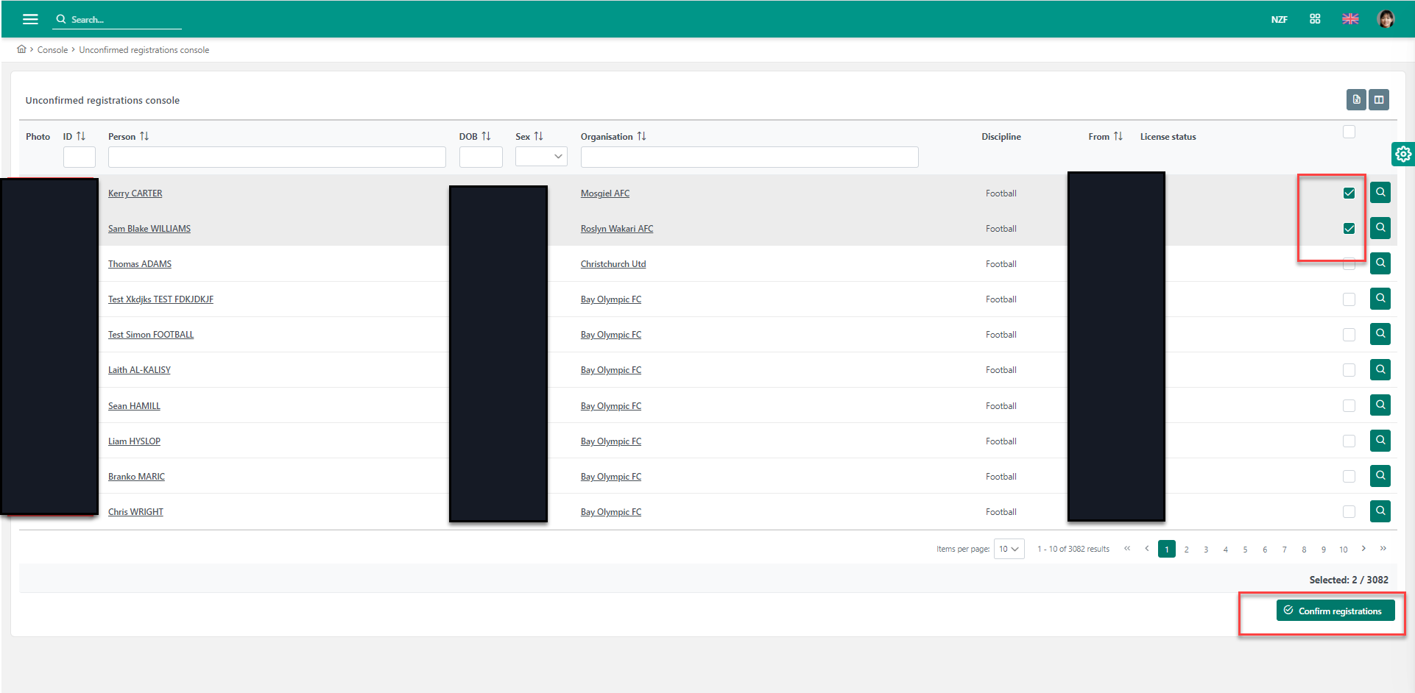This screenshot has width=1415, height=693.
Task: Change language via UK flag icon
Action: pos(1350,19)
